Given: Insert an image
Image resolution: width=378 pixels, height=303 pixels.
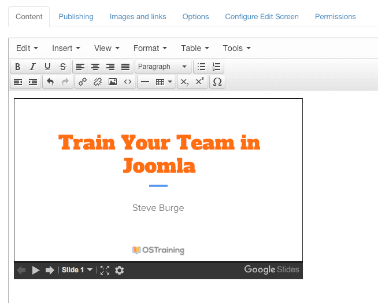Looking at the screenshot, I should pyautogui.click(x=113, y=82).
